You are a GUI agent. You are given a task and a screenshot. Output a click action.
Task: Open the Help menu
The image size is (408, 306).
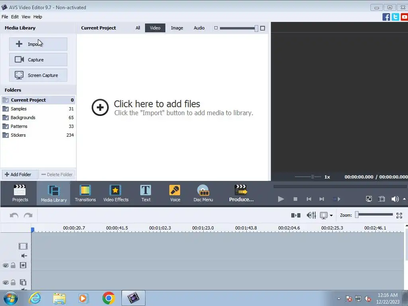[38, 17]
